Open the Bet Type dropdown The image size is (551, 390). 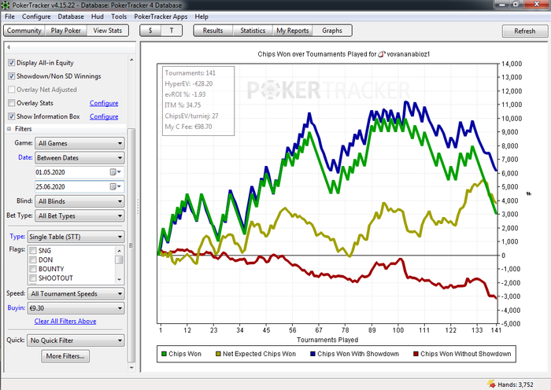(80, 215)
